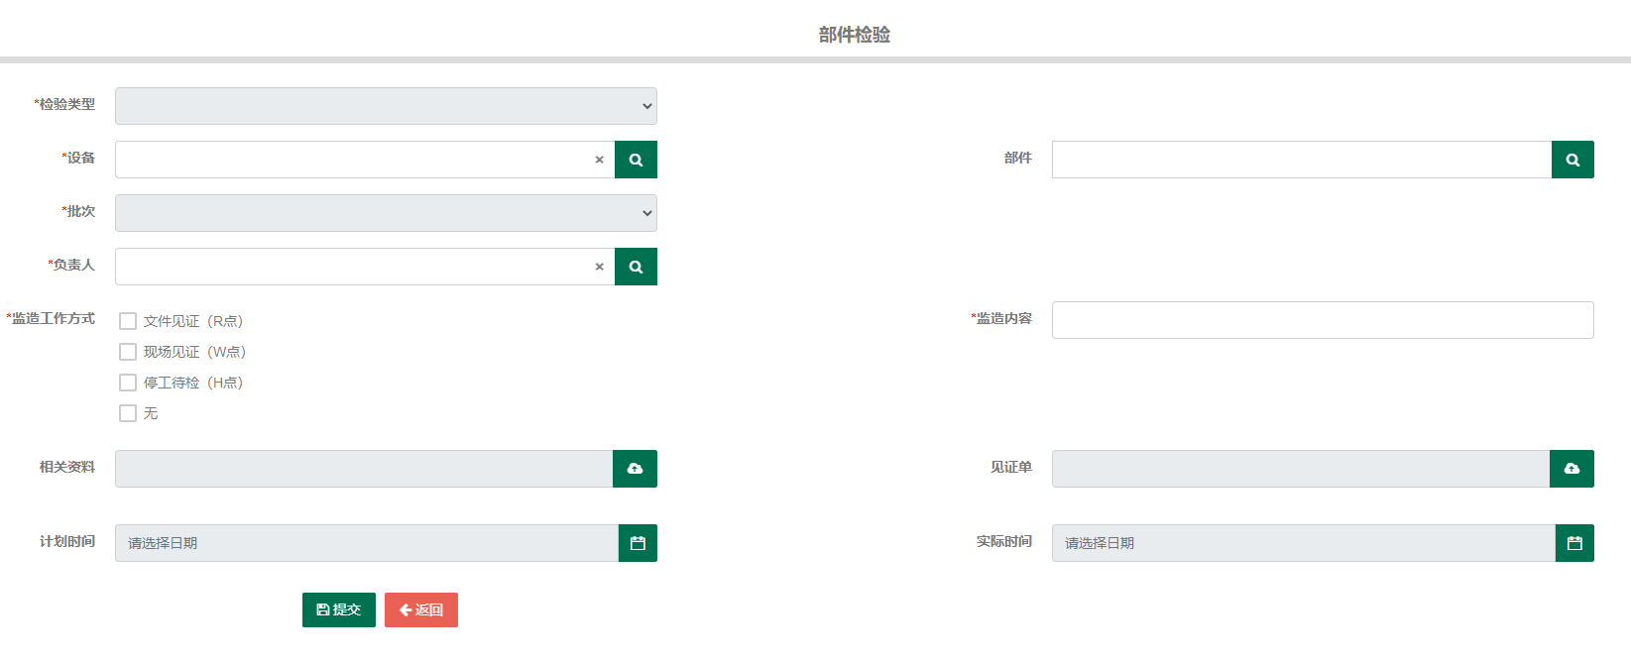Click the upload icon for 见证单
The width and height of the screenshot is (1631, 662).
(1572, 469)
